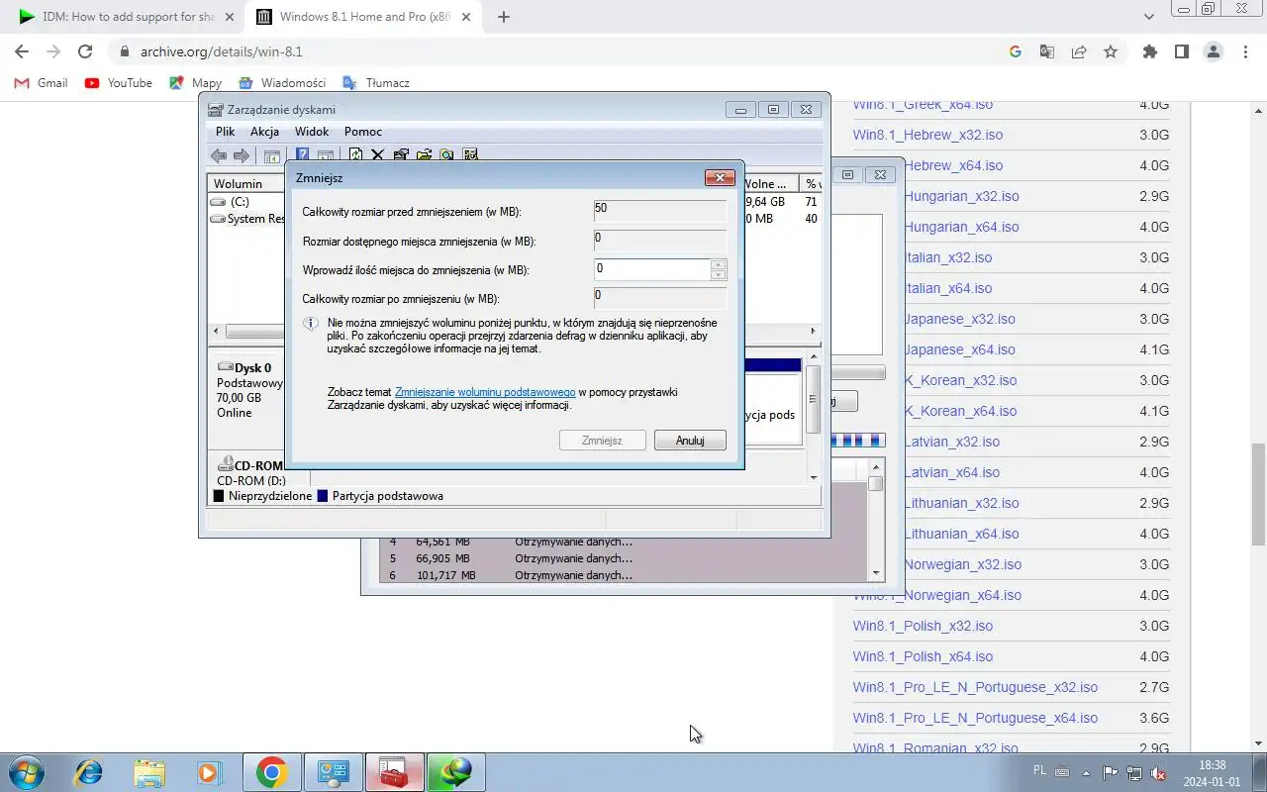The height and width of the screenshot is (792, 1267).
Task: Click the magnifier search icon in Disk Management toolbar
Action: pos(446,154)
